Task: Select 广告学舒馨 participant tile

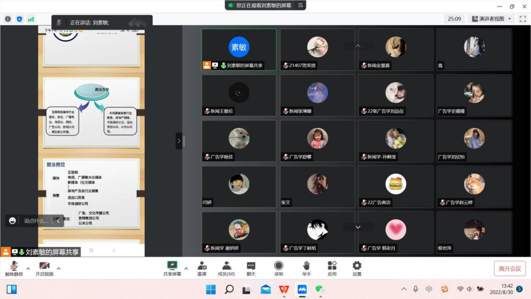Action: pos(317,141)
